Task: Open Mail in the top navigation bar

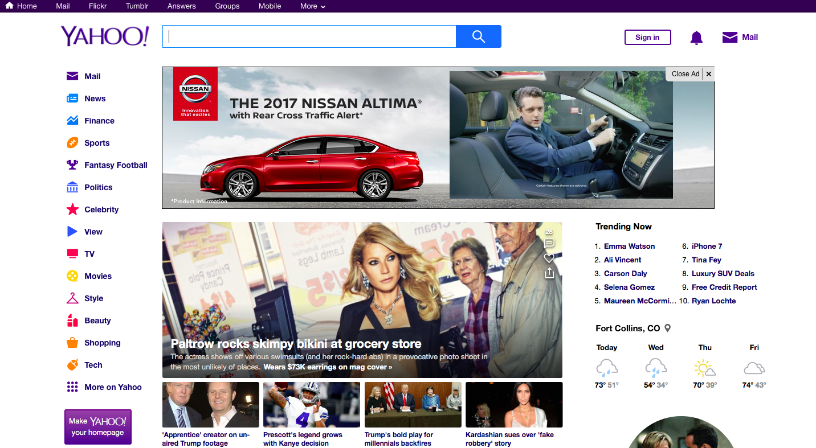Action: [x=63, y=6]
